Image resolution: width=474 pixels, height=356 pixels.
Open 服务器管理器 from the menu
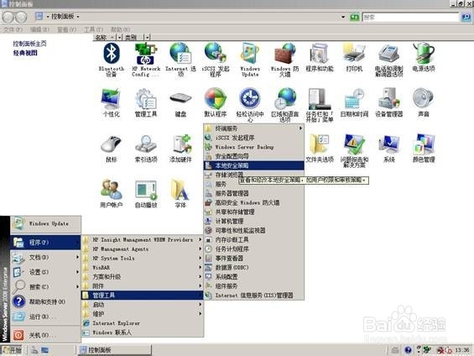[254, 193]
